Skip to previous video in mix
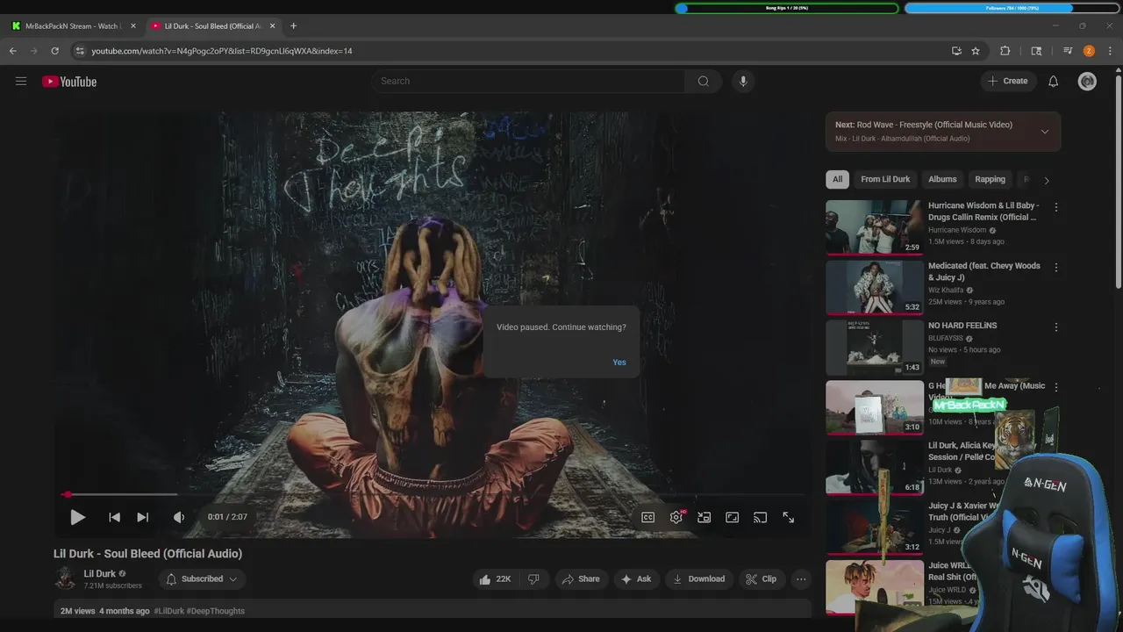 tap(114, 518)
